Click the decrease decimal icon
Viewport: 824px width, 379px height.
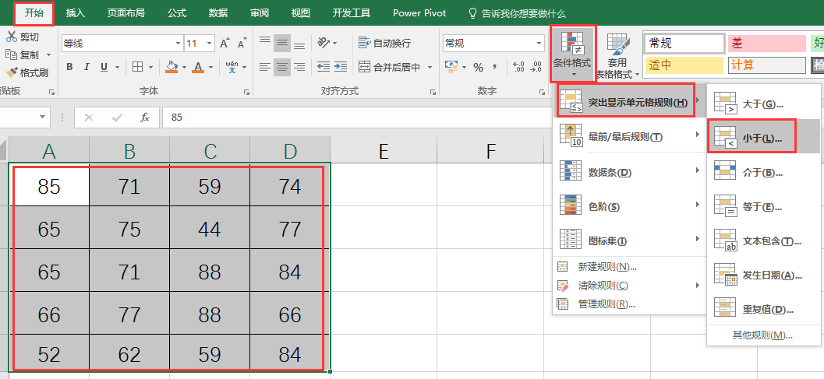click(x=536, y=67)
